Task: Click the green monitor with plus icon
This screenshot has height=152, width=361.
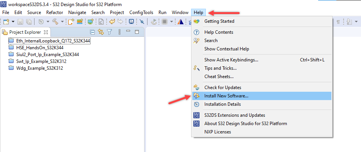Action: [x=91, y=22]
